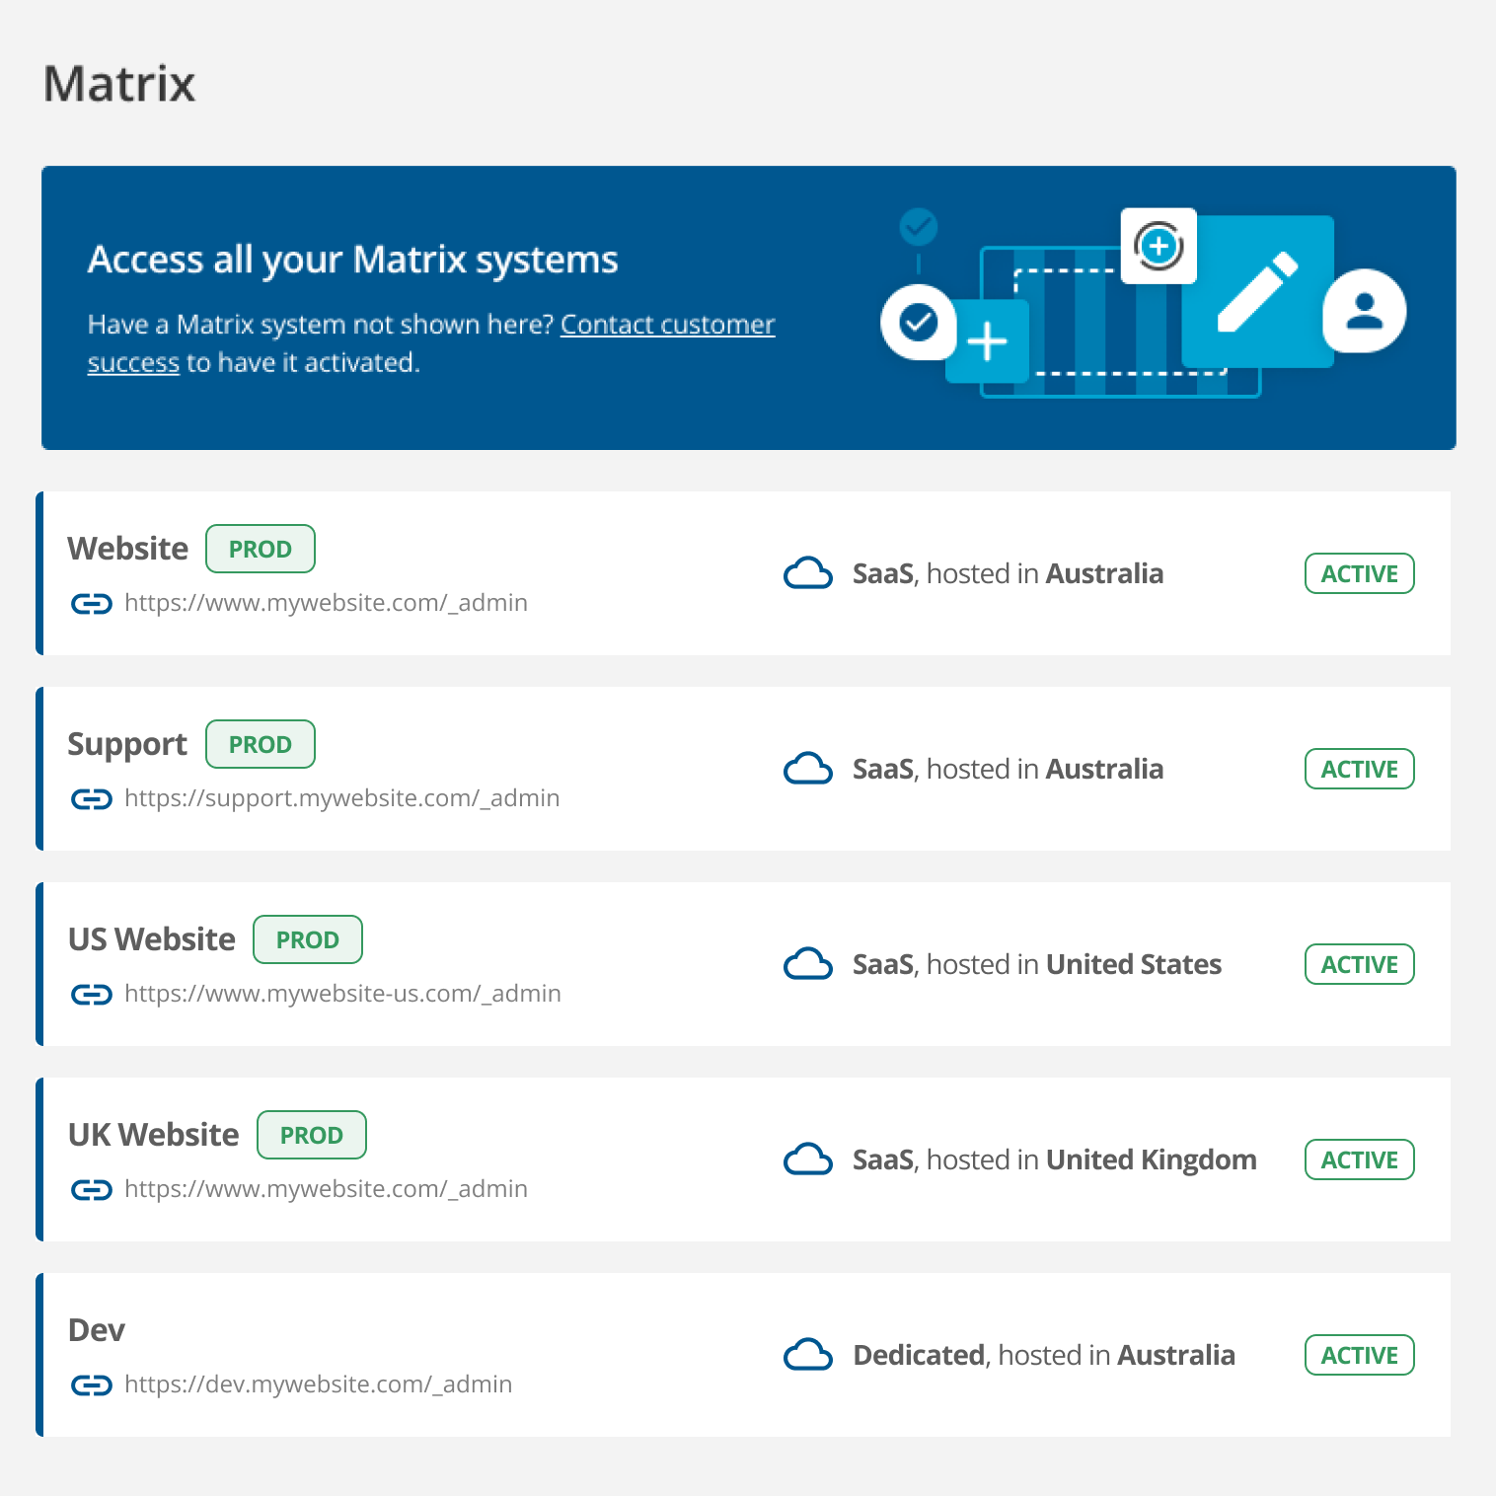Click 'SaaS, hosted in United Kingdom' text
This screenshot has height=1496, width=1496.
1055,1159
